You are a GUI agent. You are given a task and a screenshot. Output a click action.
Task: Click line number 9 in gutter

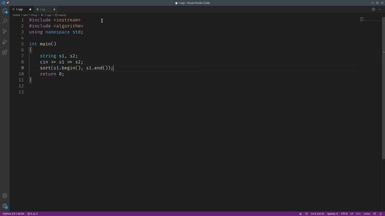point(22,68)
